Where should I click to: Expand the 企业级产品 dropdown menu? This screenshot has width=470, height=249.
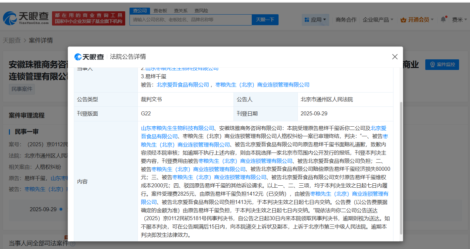pyautogui.click(x=378, y=20)
